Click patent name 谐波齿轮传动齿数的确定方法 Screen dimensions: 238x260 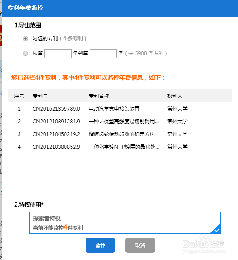pos(122,134)
